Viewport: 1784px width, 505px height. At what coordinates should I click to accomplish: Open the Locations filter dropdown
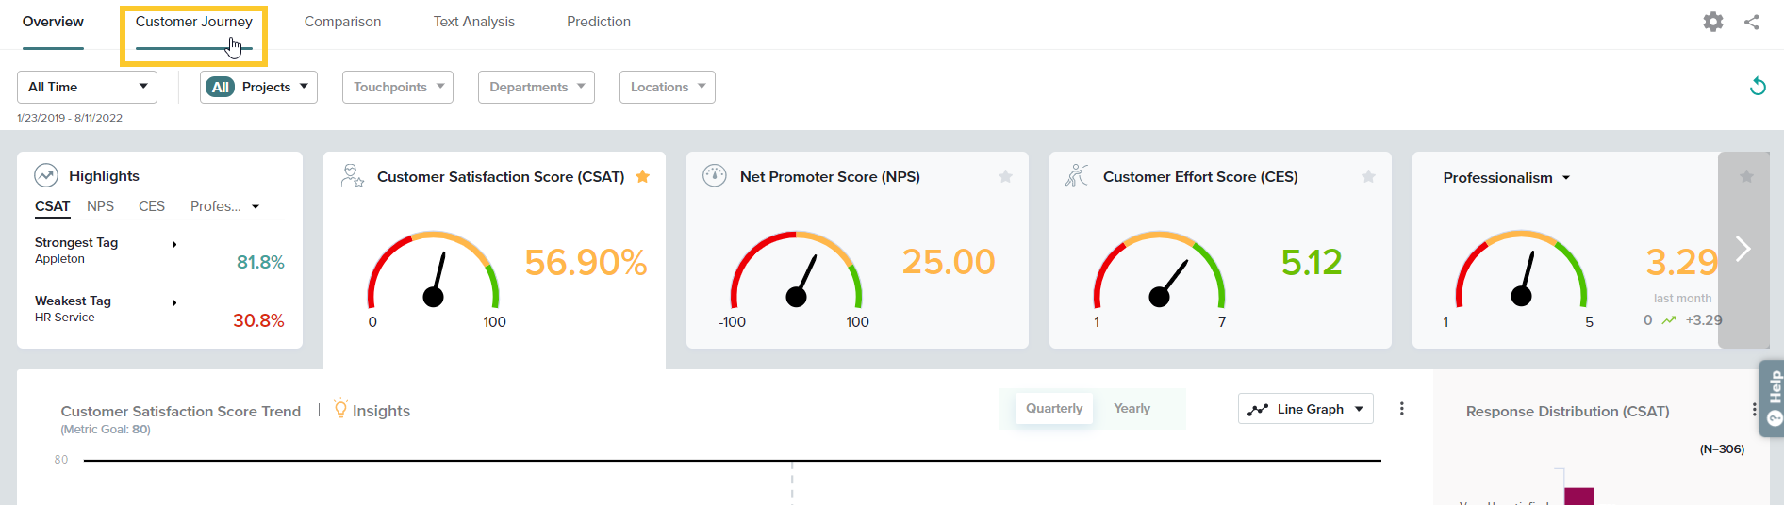click(x=667, y=87)
